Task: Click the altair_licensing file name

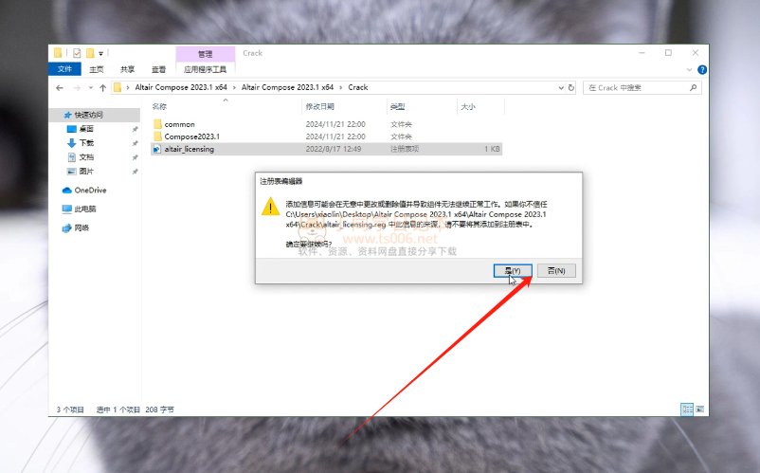Action: tap(189, 149)
